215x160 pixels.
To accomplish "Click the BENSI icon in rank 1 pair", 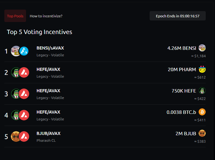I will (15, 51).
